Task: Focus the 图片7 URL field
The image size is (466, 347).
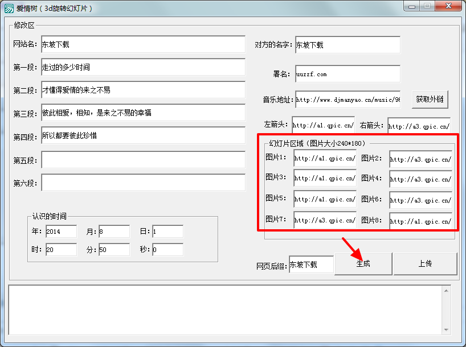Action: click(325, 220)
